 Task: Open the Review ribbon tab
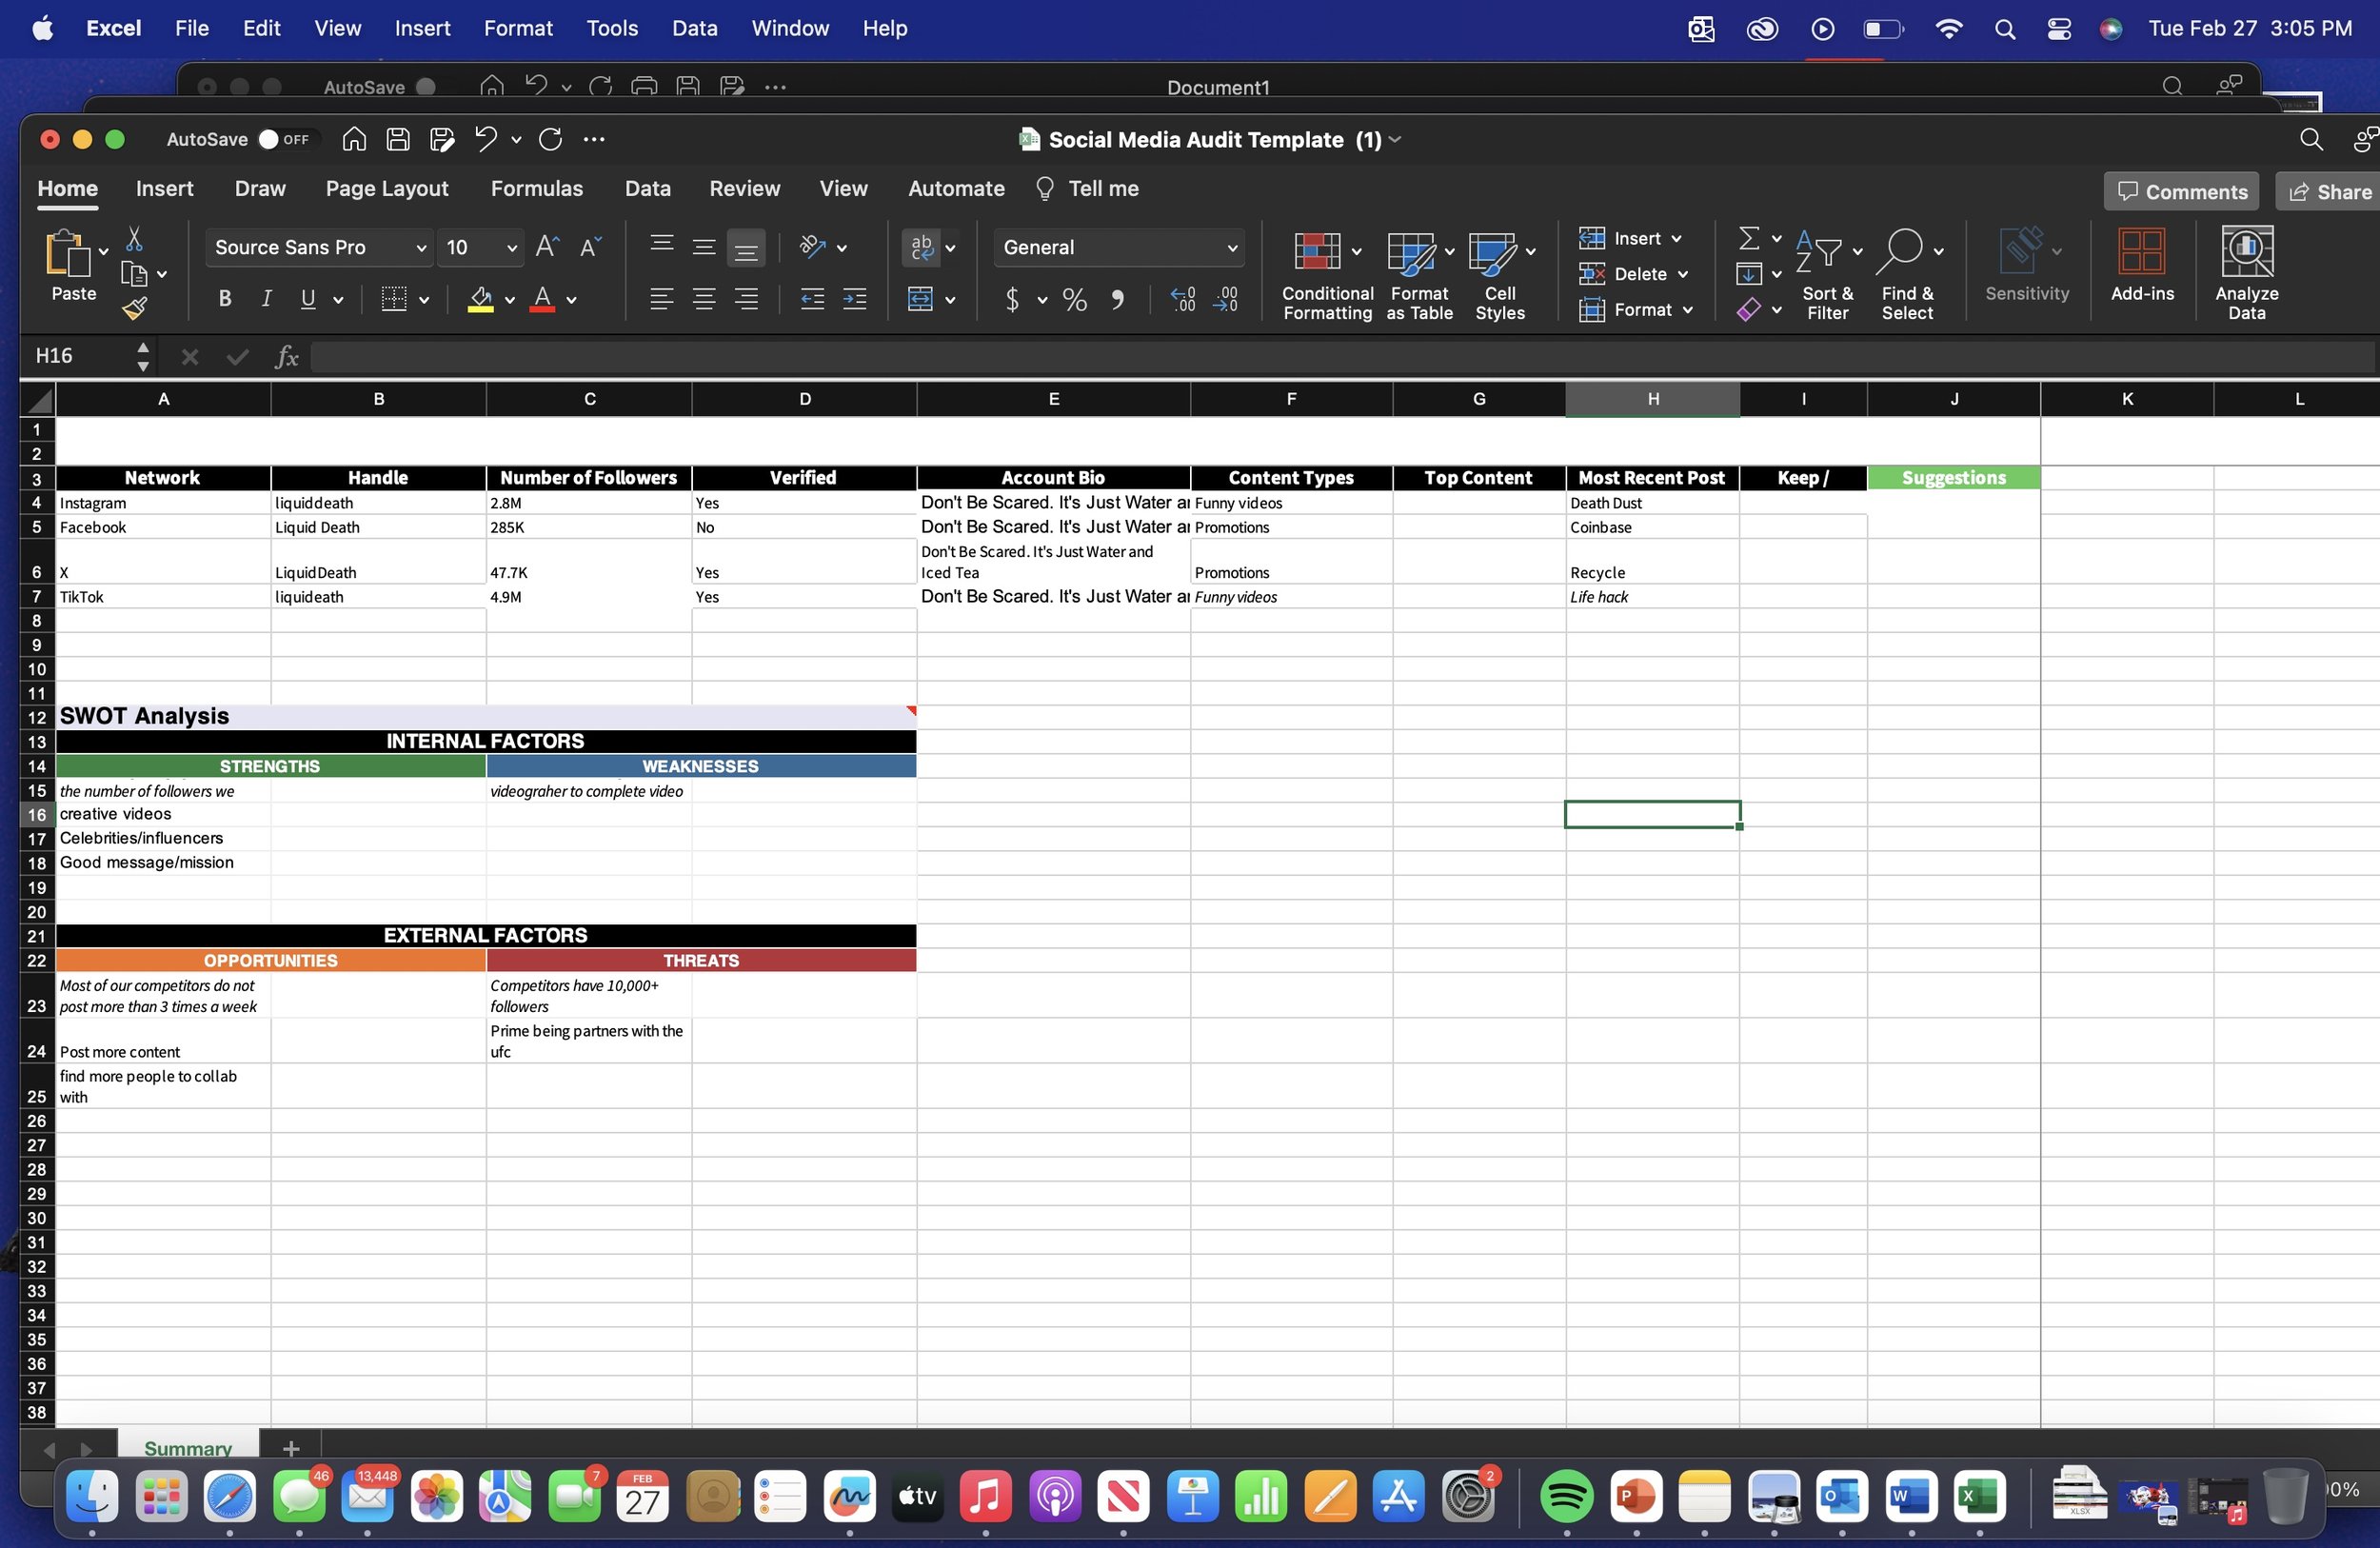(x=744, y=189)
